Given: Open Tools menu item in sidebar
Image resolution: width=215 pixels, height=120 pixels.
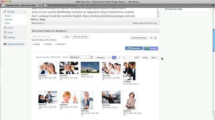Looking at the screenshot, I should click(10, 33).
